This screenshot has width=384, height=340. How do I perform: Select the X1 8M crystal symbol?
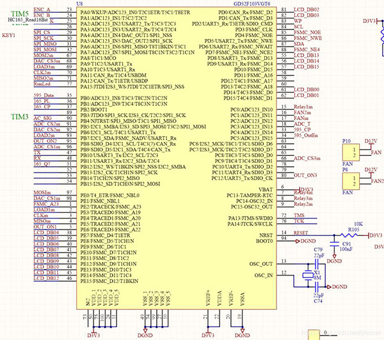click(x=308, y=275)
